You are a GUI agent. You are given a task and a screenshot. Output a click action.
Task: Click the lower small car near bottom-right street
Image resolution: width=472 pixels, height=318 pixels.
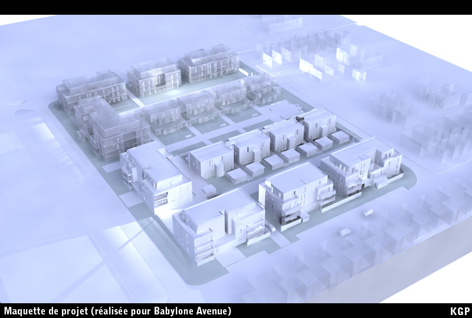(343, 232)
